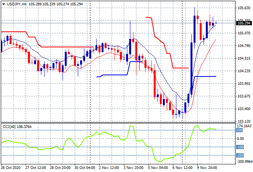Click the CCI 100 level label
The height and width of the screenshot is (172, 253).
coord(240,130)
